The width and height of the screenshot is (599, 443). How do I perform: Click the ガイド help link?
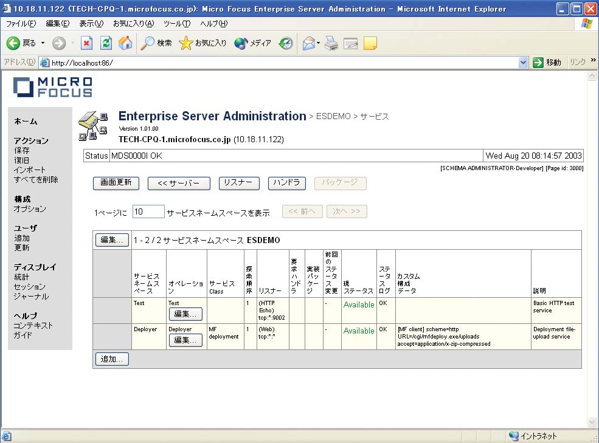23,335
